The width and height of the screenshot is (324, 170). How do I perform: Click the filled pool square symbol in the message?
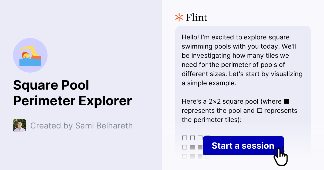286,101
